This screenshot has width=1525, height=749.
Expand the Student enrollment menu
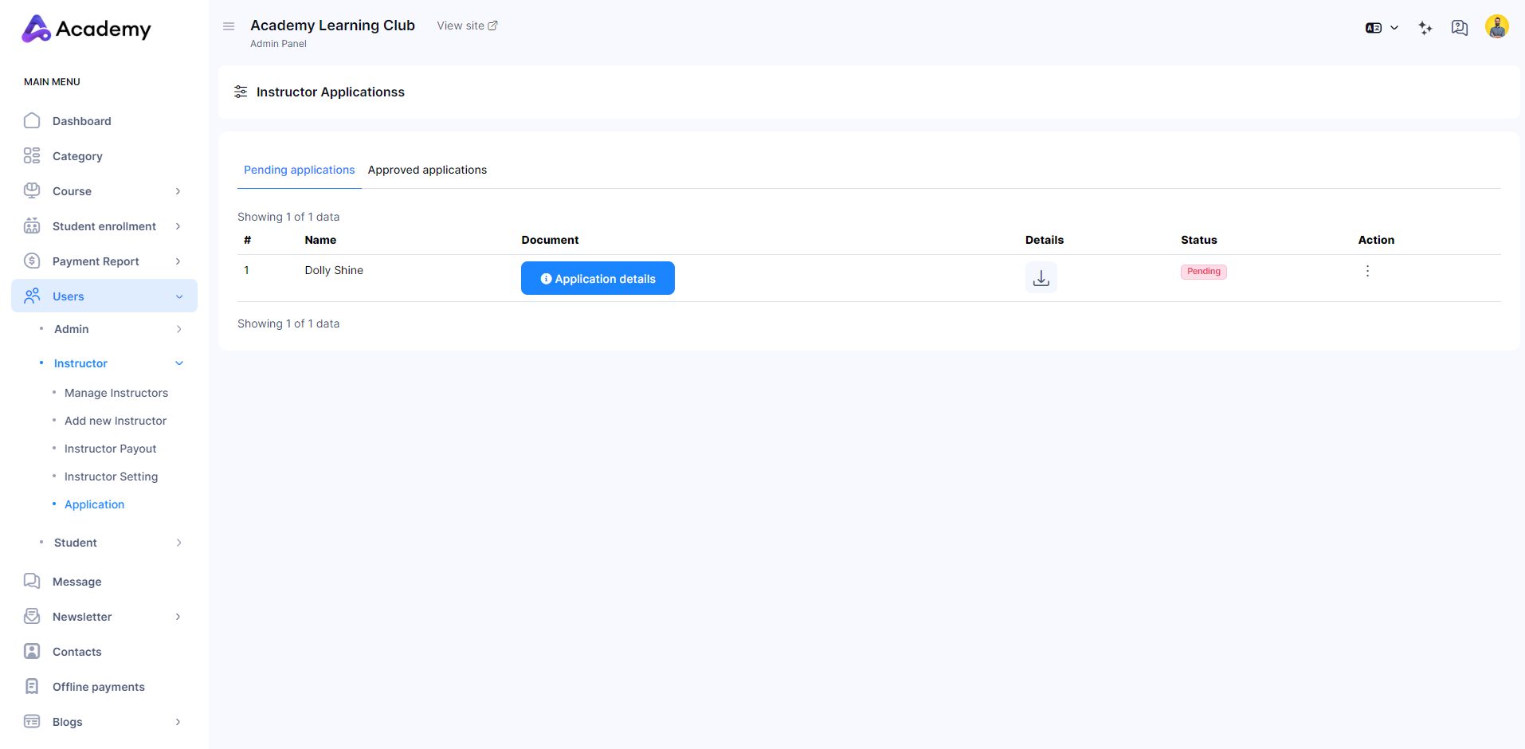click(x=104, y=226)
